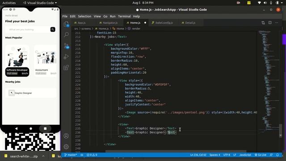
Task: Open the editor More Actions ellipsis
Action: point(277,23)
